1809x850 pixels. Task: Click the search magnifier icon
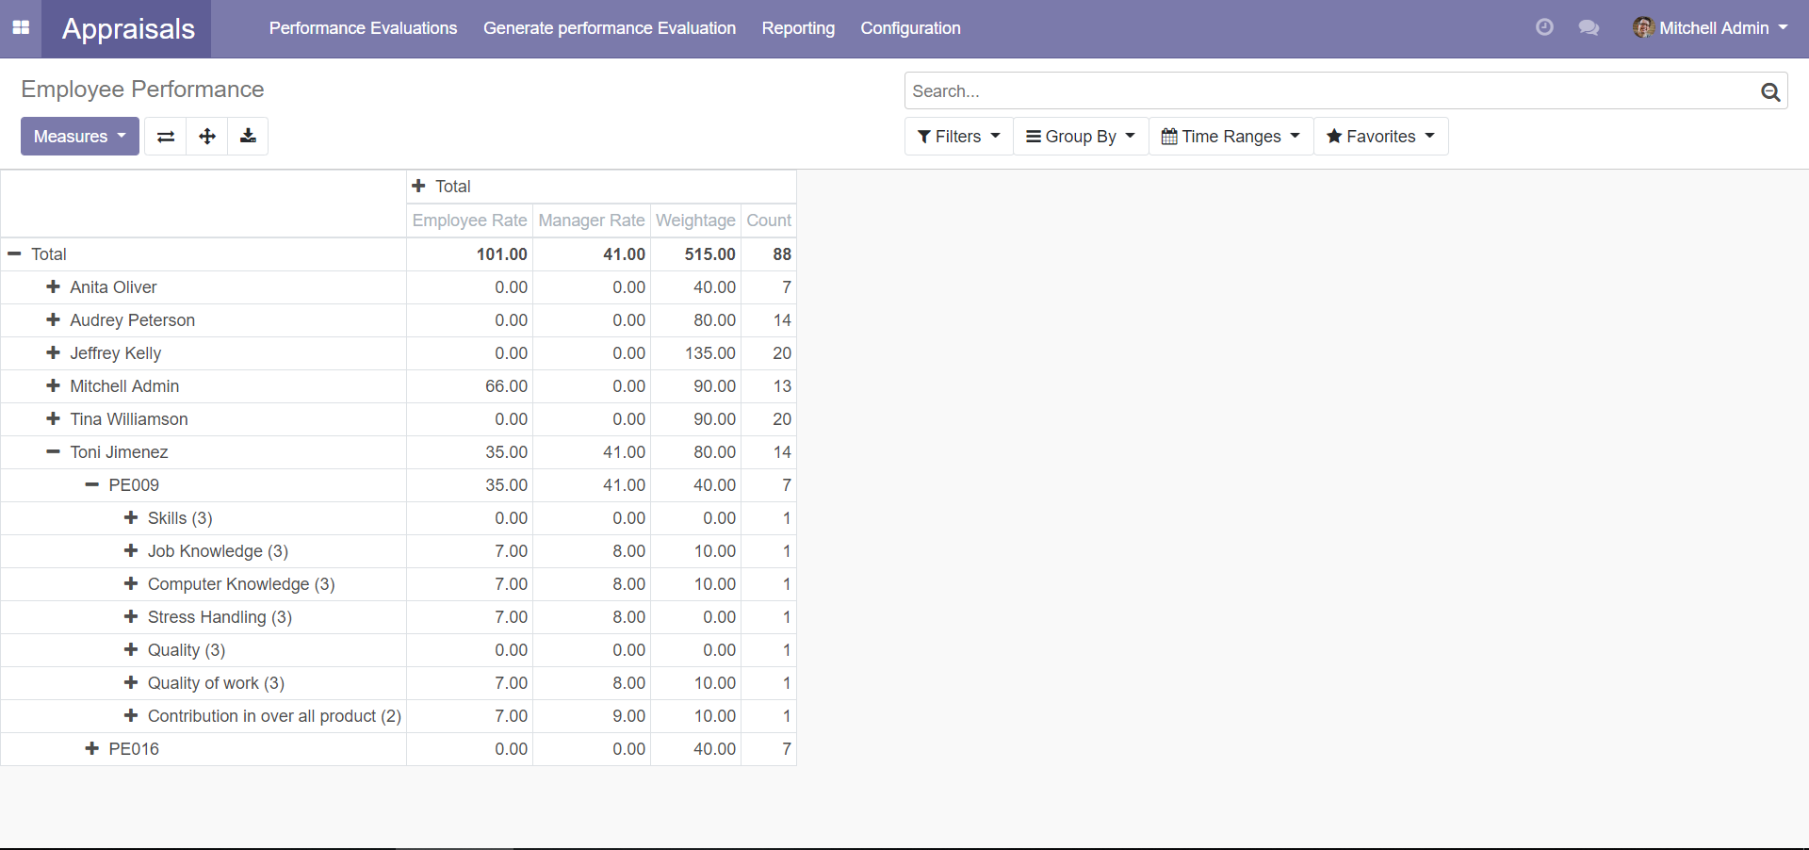[x=1770, y=91]
